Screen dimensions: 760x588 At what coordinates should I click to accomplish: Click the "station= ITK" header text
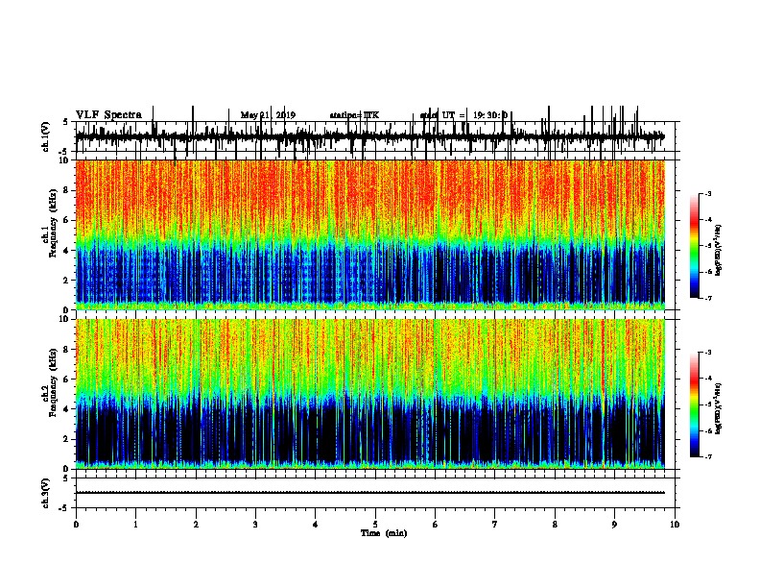point(354,115)
